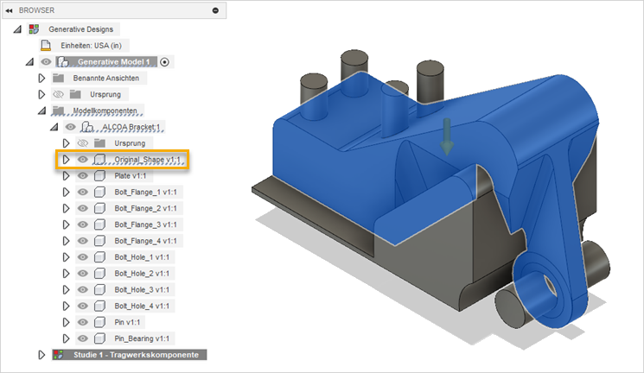Click the folder icon of Ursprung under ALCOA Bracket

(x=99, y=143)
